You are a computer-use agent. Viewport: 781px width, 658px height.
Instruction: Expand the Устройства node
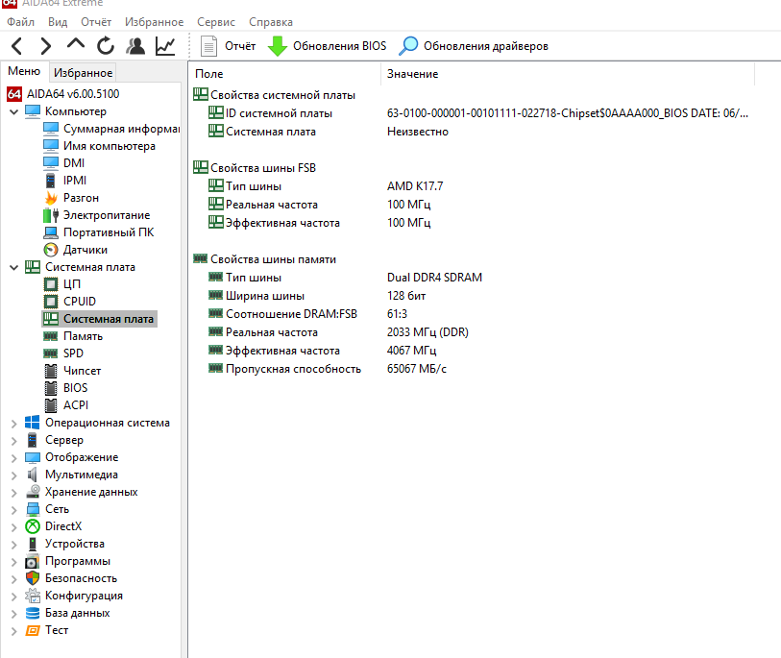14,545
